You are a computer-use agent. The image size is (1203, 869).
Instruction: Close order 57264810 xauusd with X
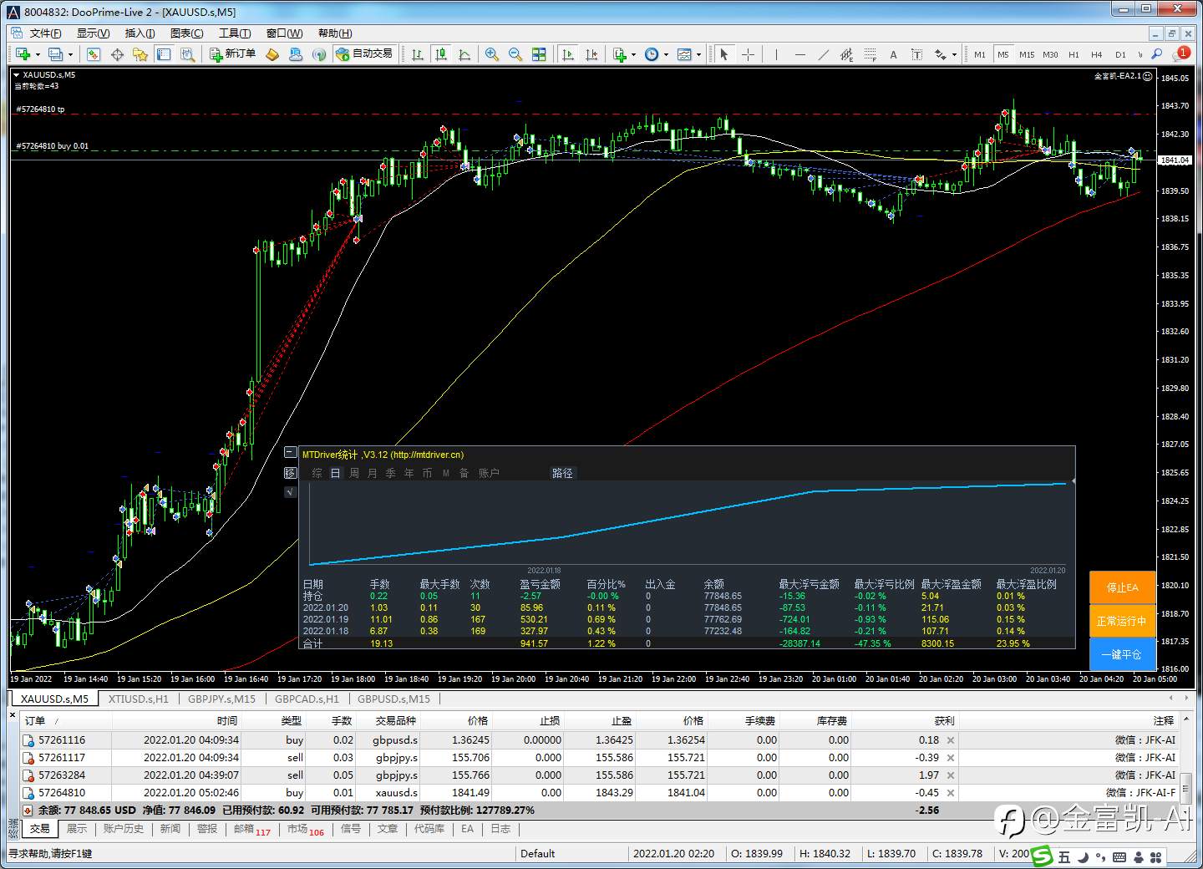951,793
